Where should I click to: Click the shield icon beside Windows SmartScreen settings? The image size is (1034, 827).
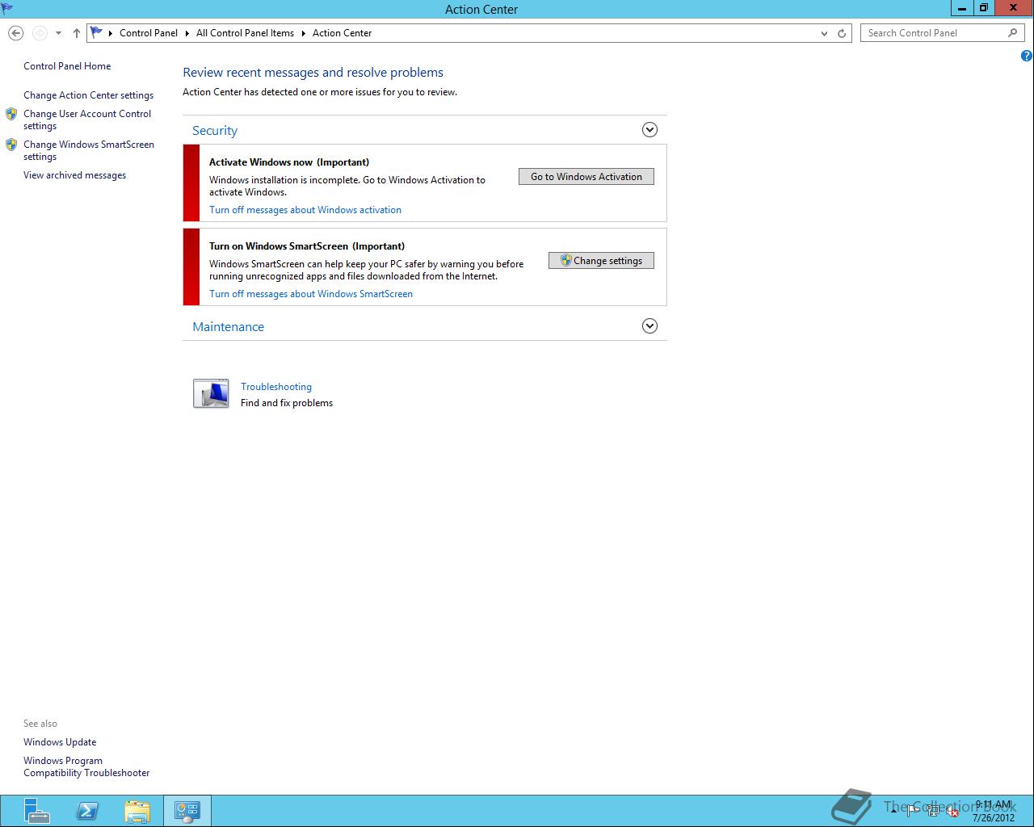[x=11, y=145]
